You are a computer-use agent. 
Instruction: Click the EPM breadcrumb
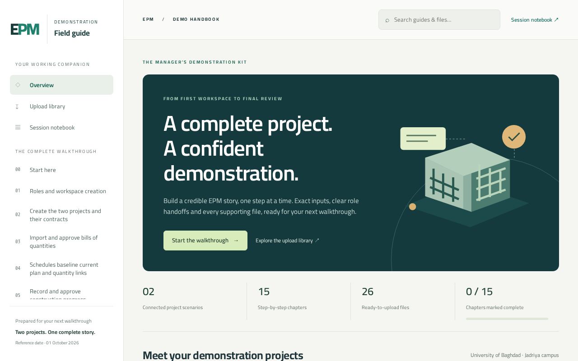tap(148, 19)
